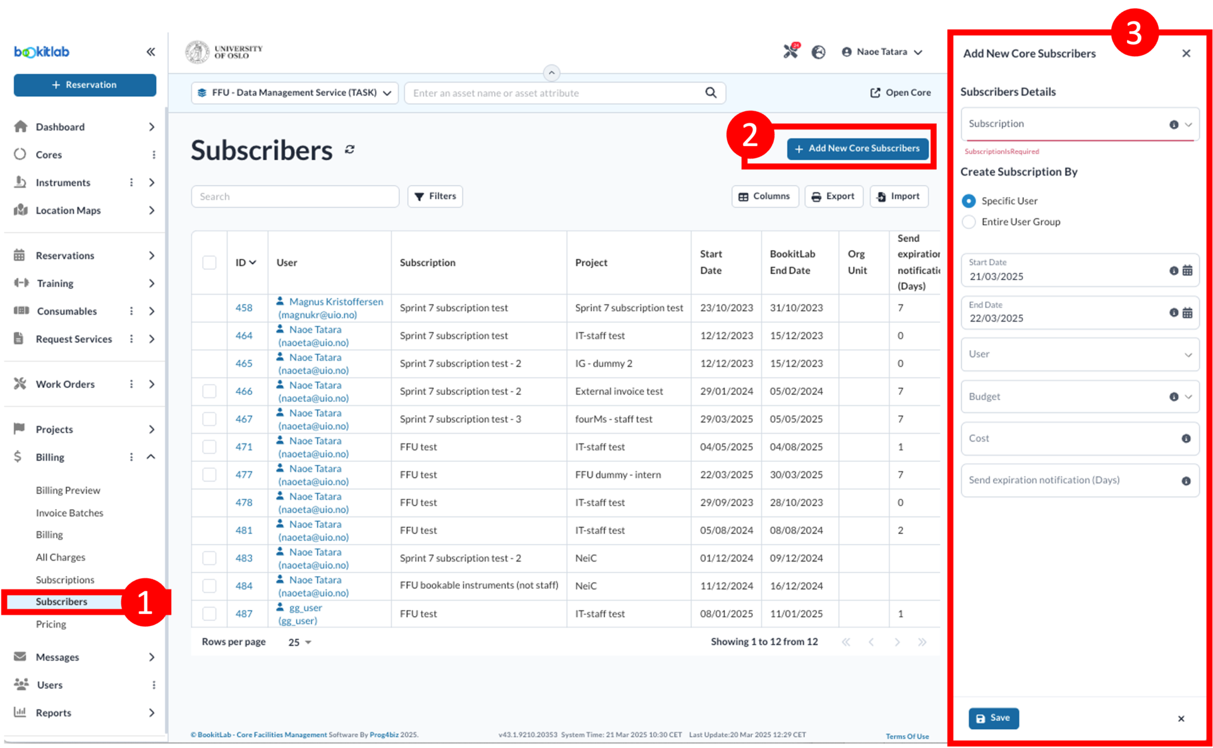The width and height of the screenshot is (1213, 748).
Task: Open Instruments three-dot options menu
Action: pyautogui.click(x=131, y=183)
